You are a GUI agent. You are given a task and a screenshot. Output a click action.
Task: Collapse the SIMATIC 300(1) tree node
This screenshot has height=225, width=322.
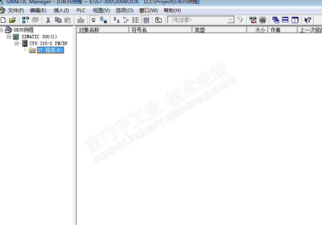pos(8,37)
